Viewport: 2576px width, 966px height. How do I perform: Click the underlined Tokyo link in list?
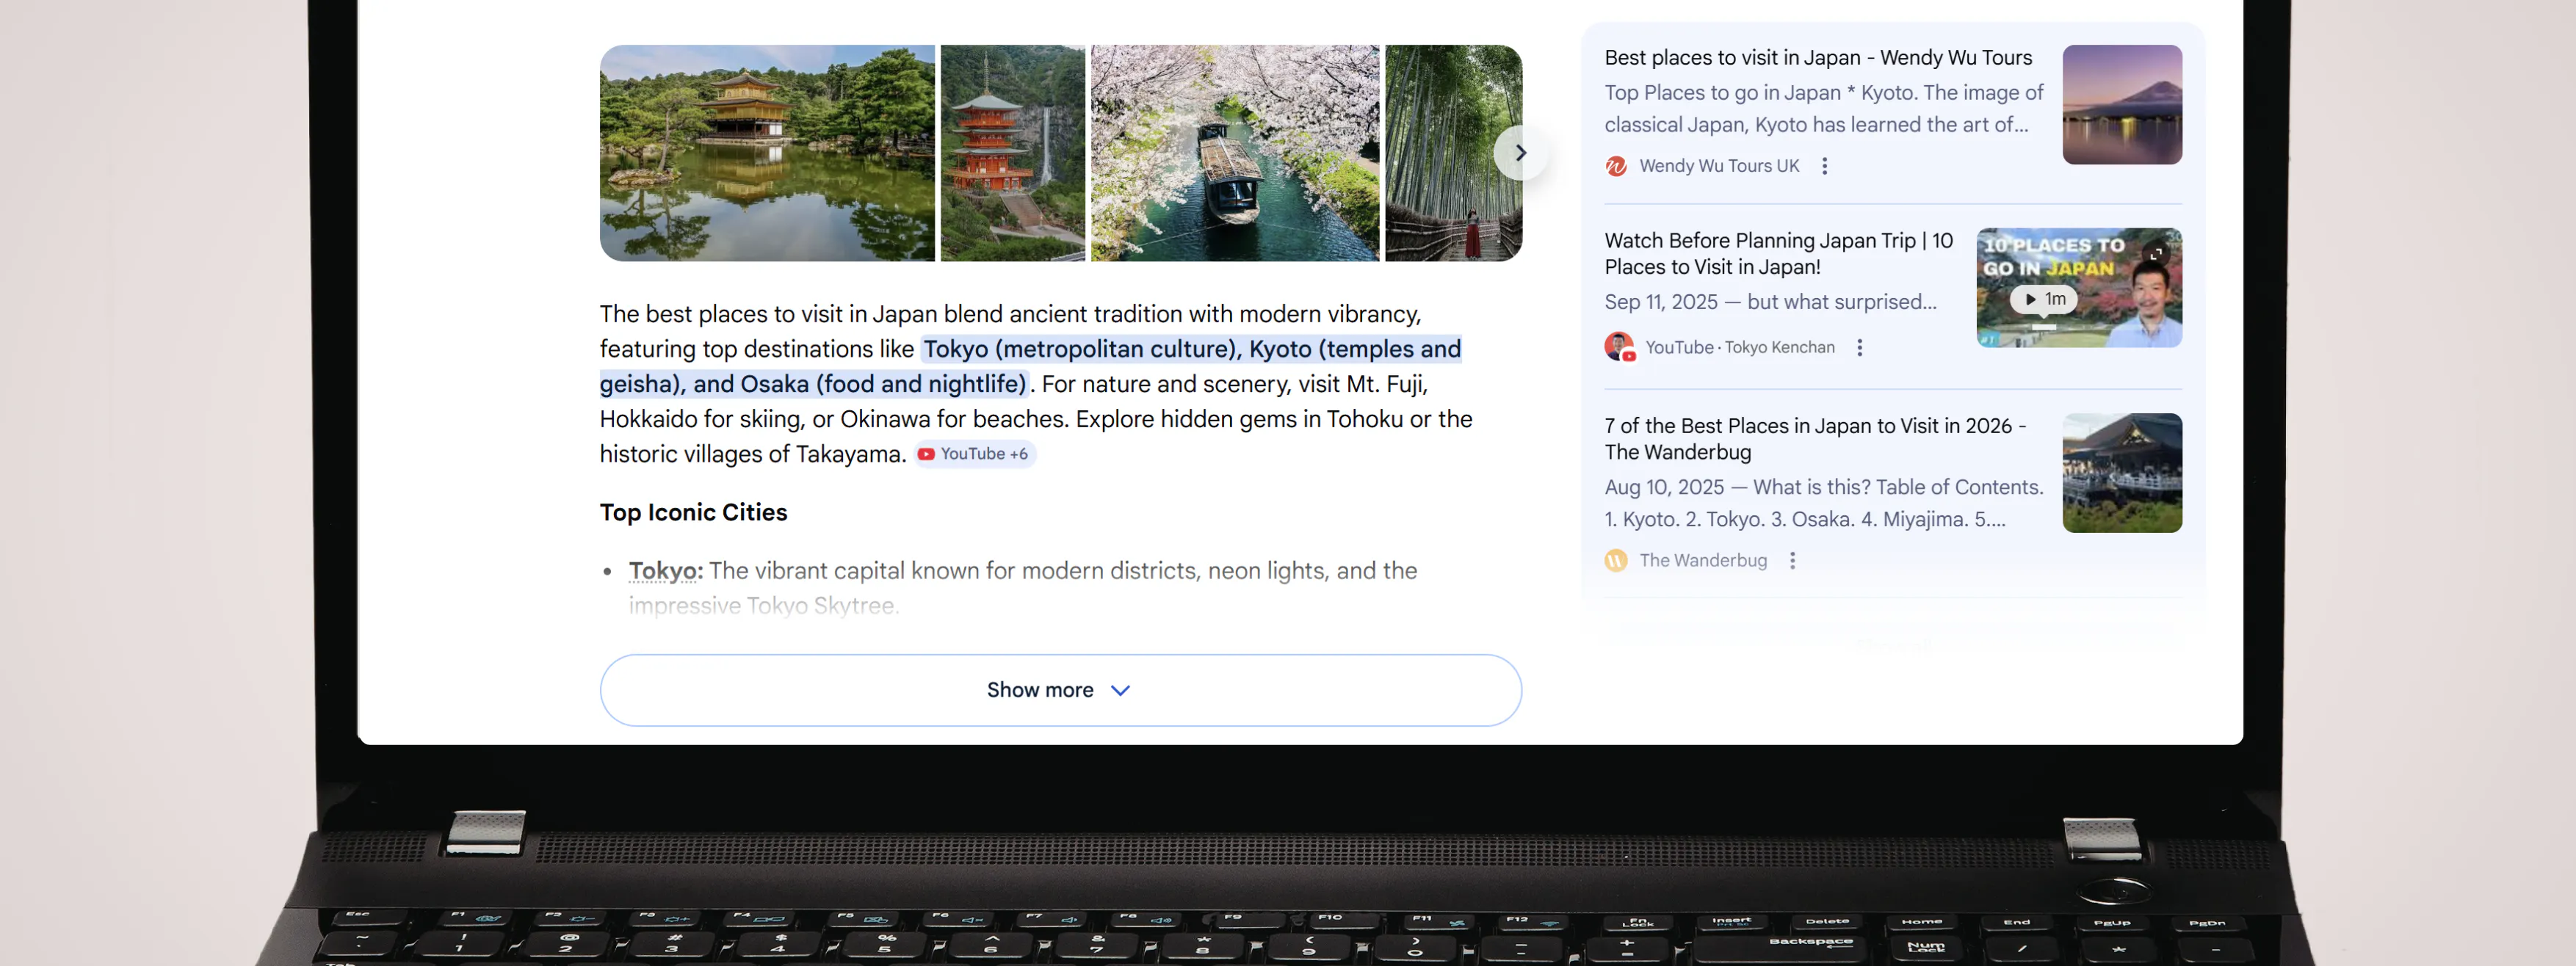tap(664, 571)
